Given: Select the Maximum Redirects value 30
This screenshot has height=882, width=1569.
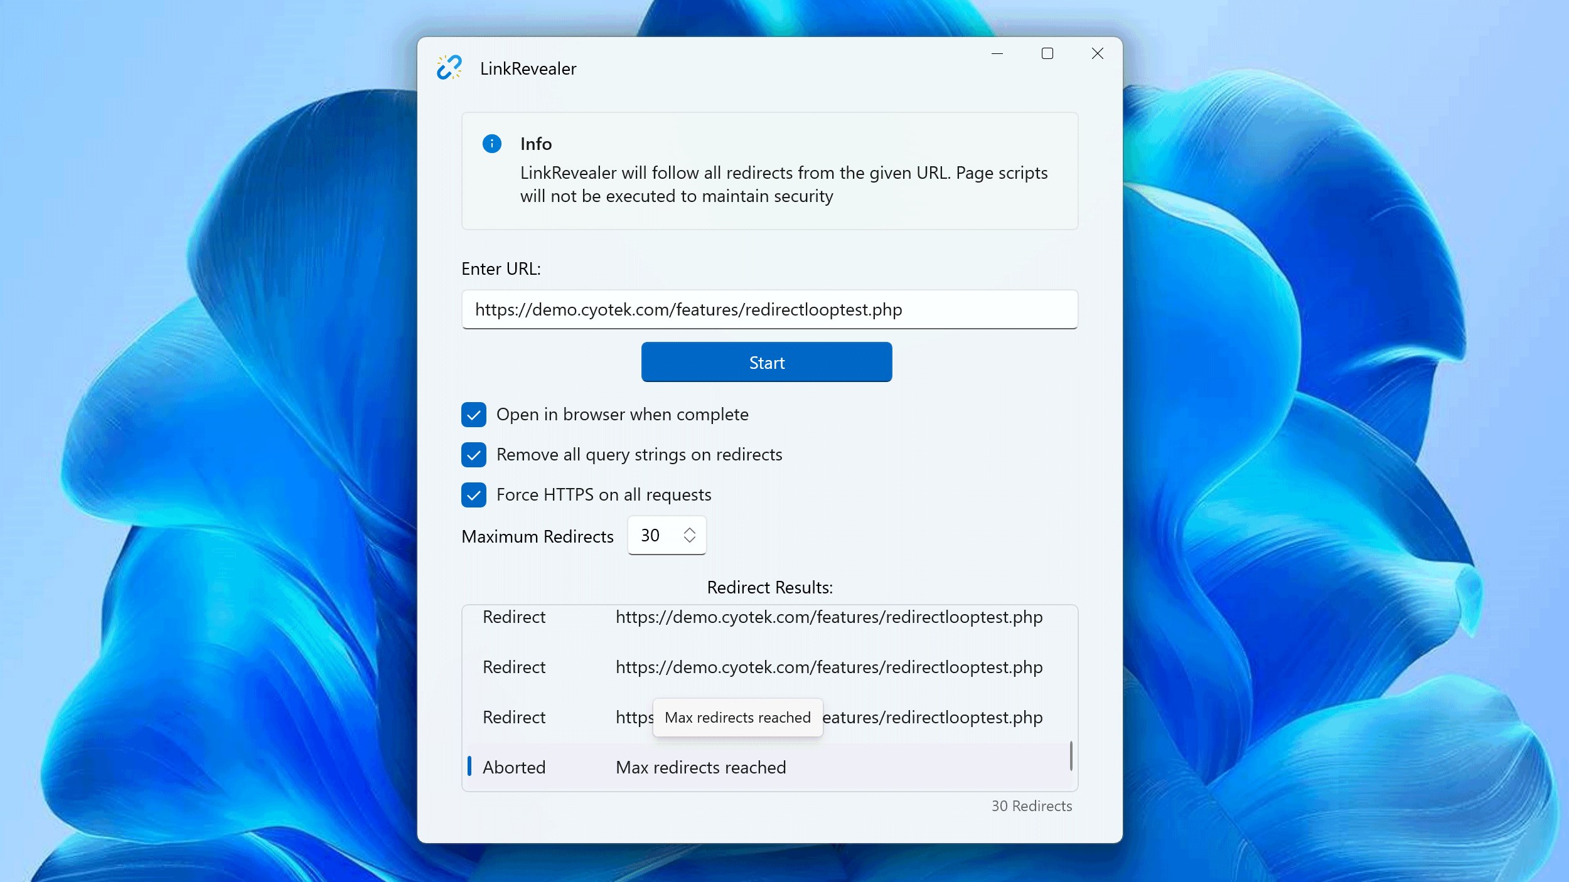Looking at the screenshot, I should [x=650, y=535].
